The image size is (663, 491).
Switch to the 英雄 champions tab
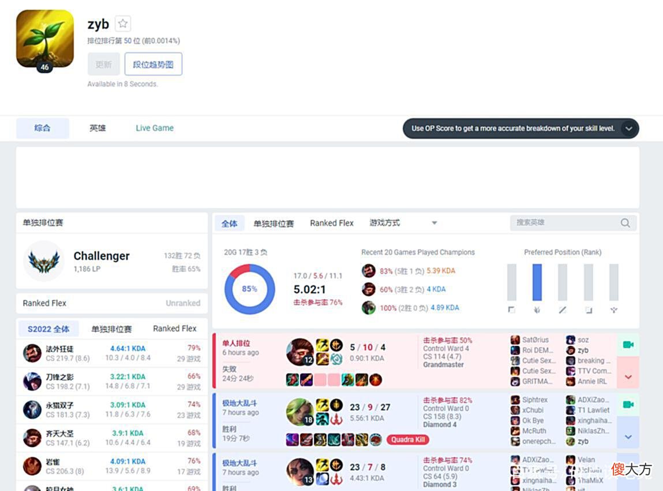(98, 128)
